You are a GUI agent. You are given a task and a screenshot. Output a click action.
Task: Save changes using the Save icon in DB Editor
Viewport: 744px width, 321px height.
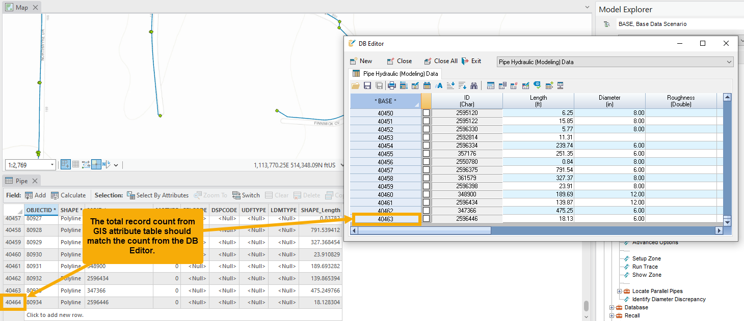click(367, 85)
